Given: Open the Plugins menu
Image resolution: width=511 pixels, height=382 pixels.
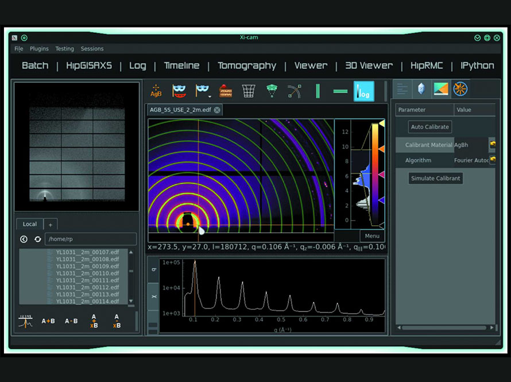Looking at the screenshot, I should coord(39,49).
